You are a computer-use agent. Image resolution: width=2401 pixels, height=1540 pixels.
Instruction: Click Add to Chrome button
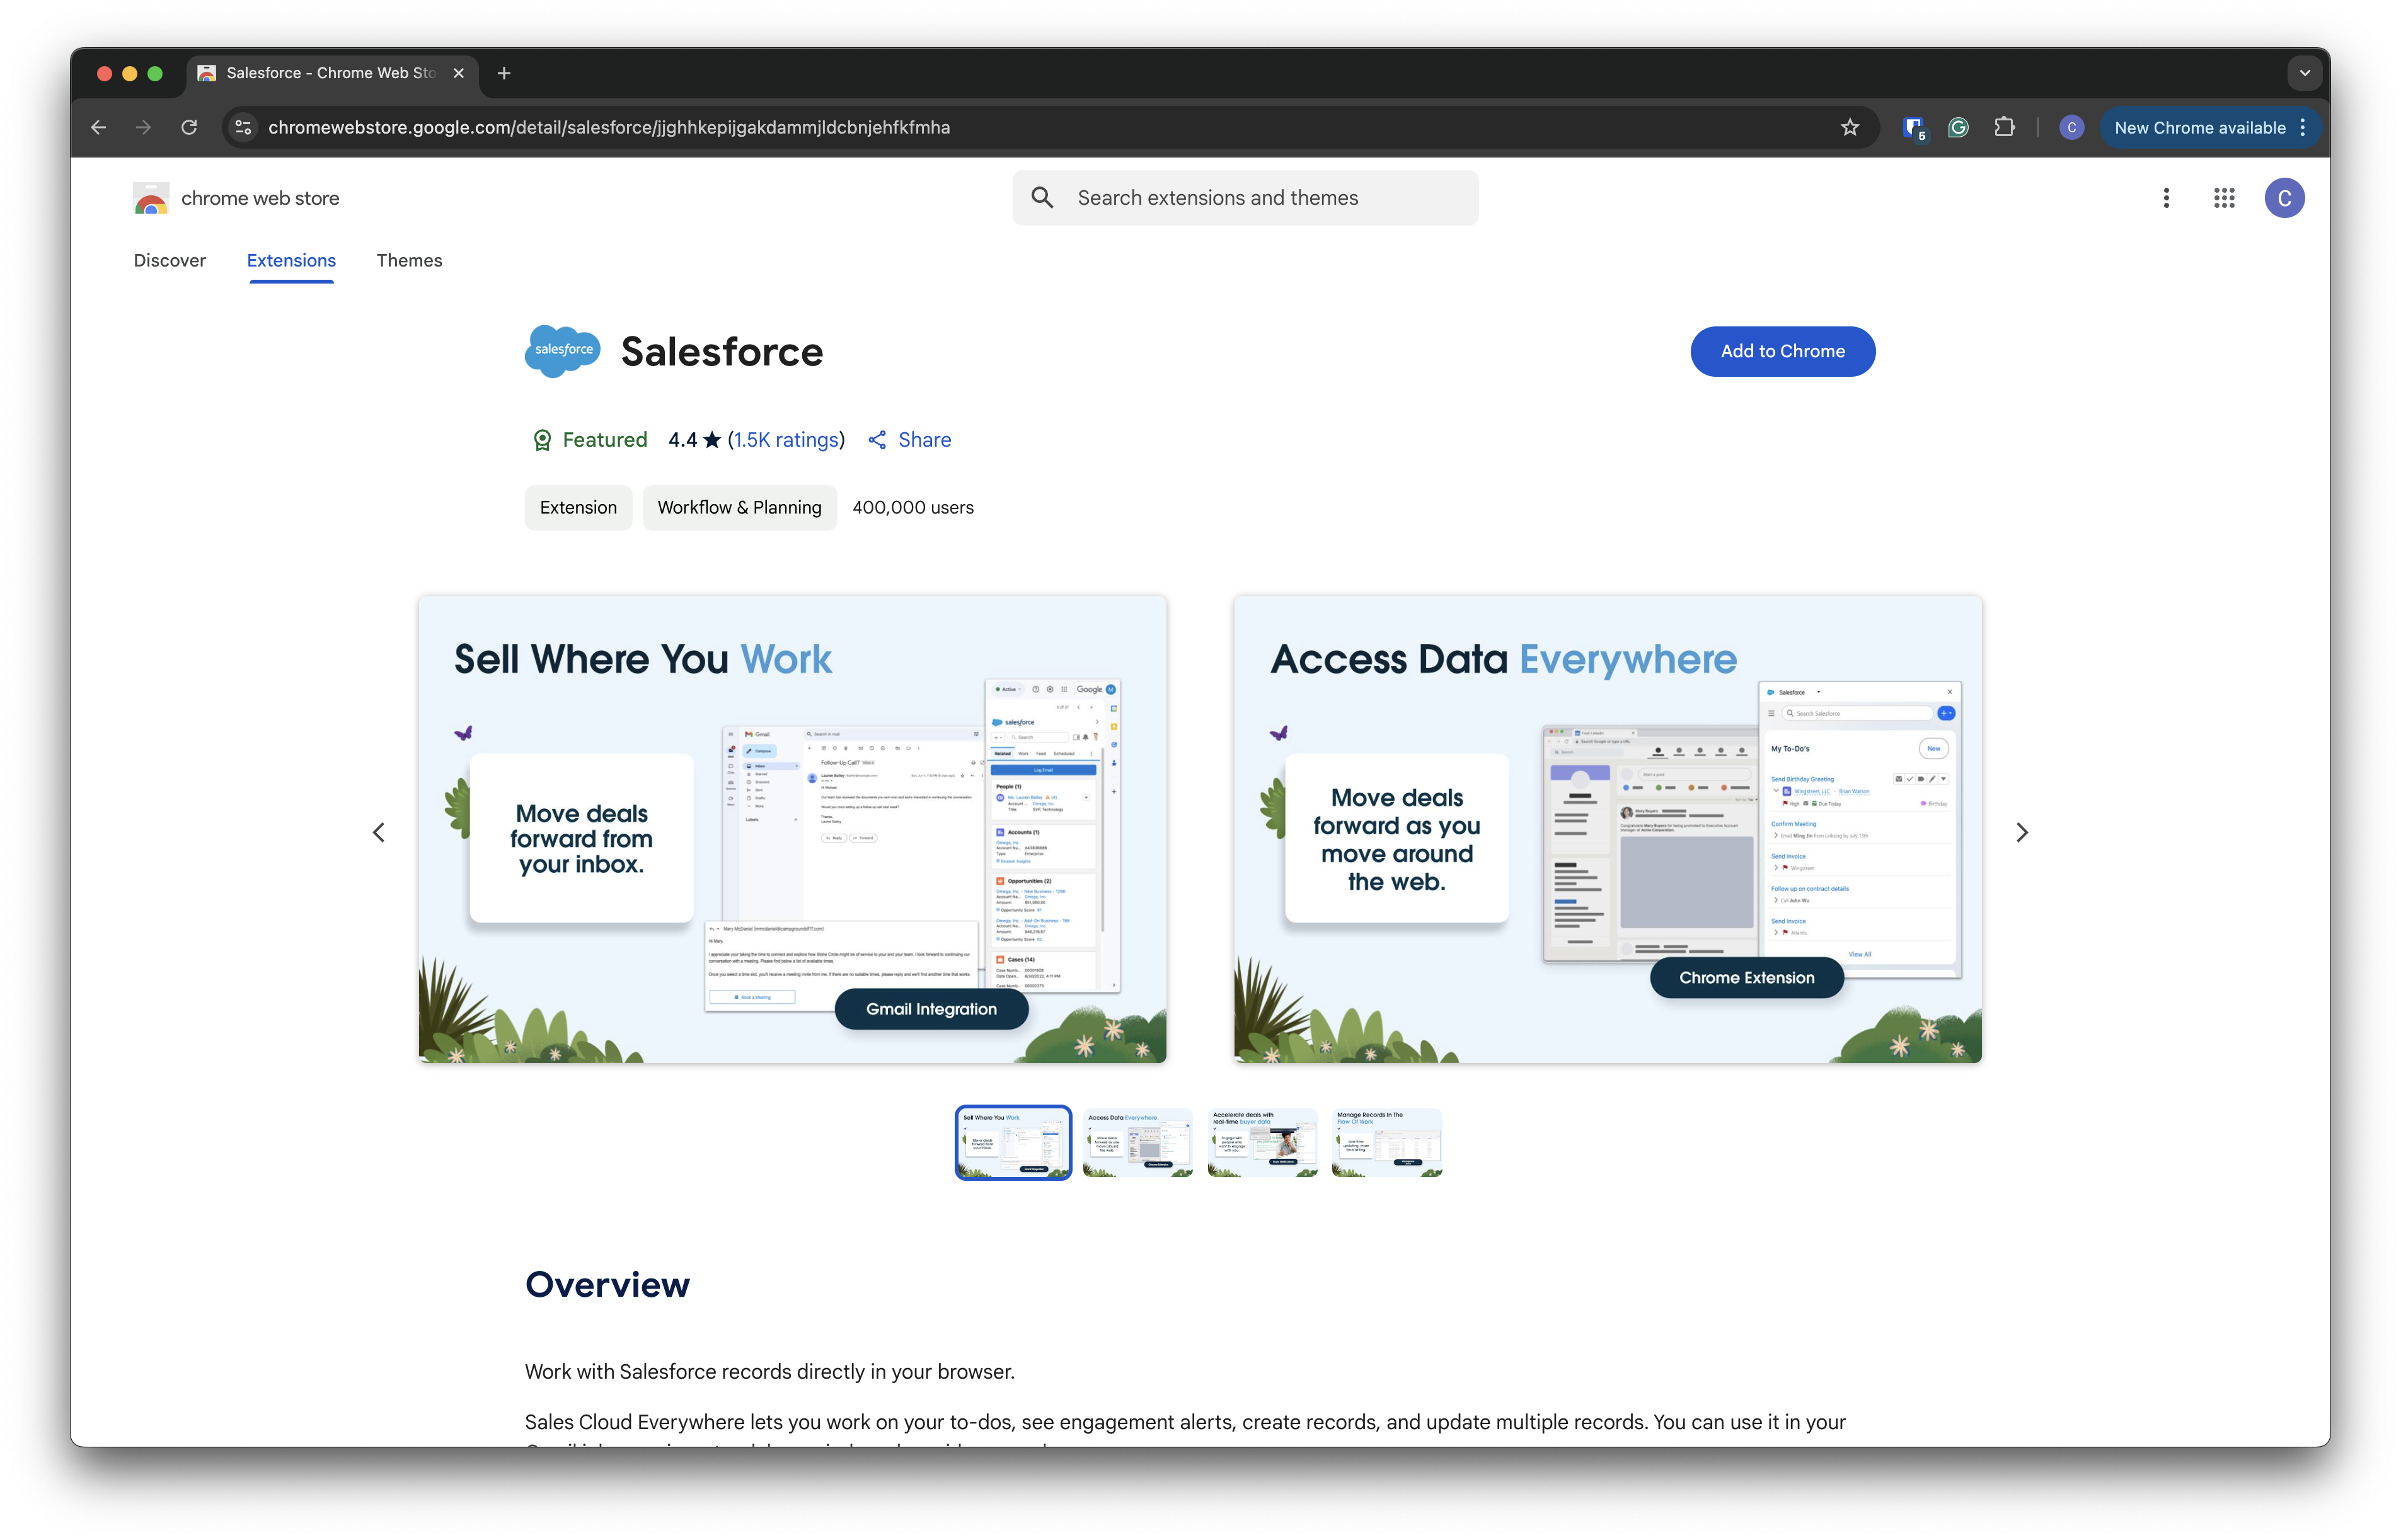(x=1782, y=351)
